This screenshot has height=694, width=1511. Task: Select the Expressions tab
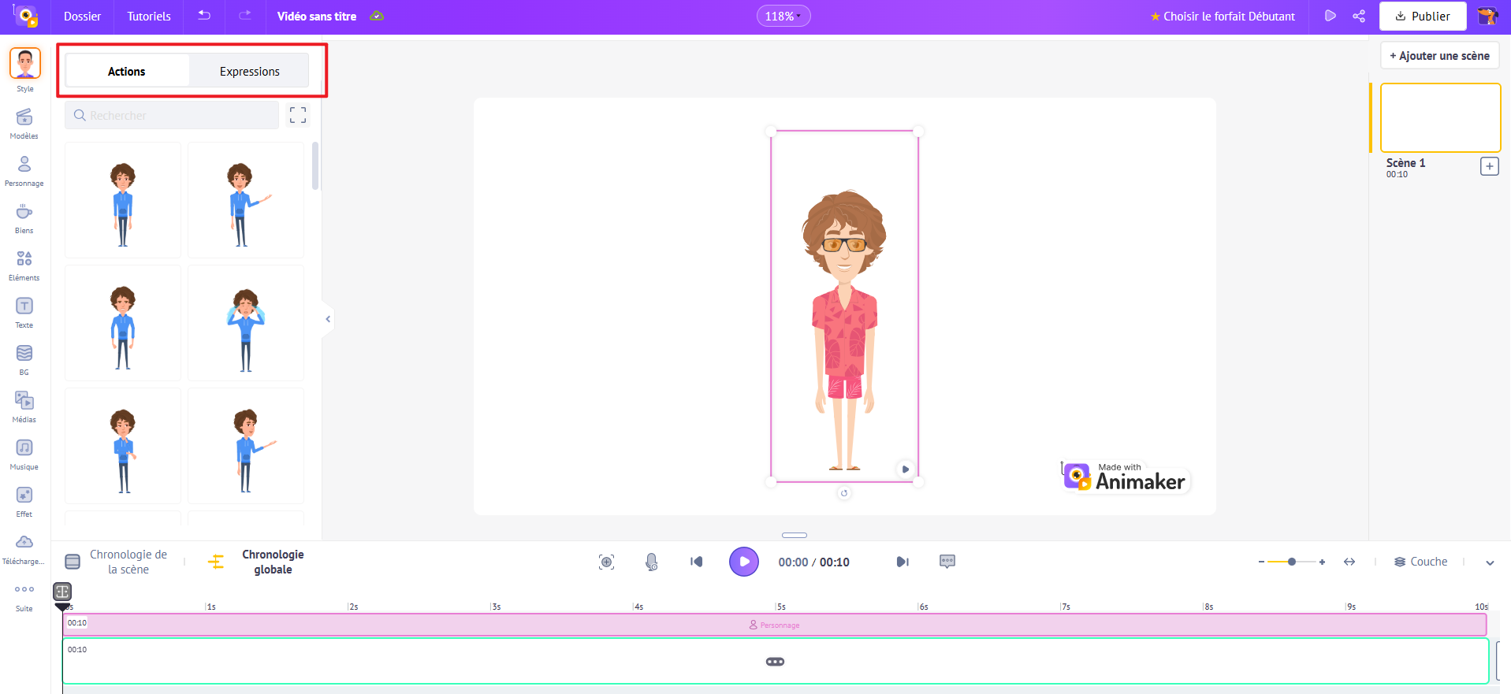(x=250, y=71)
